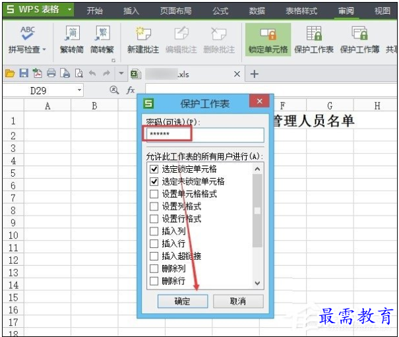Click the 删除批注 delete comment icon
The image size is (399, 337).
[218, 34]
